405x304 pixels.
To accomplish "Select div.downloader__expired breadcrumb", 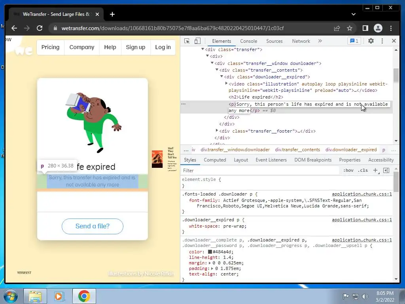I will pos(351,150).
